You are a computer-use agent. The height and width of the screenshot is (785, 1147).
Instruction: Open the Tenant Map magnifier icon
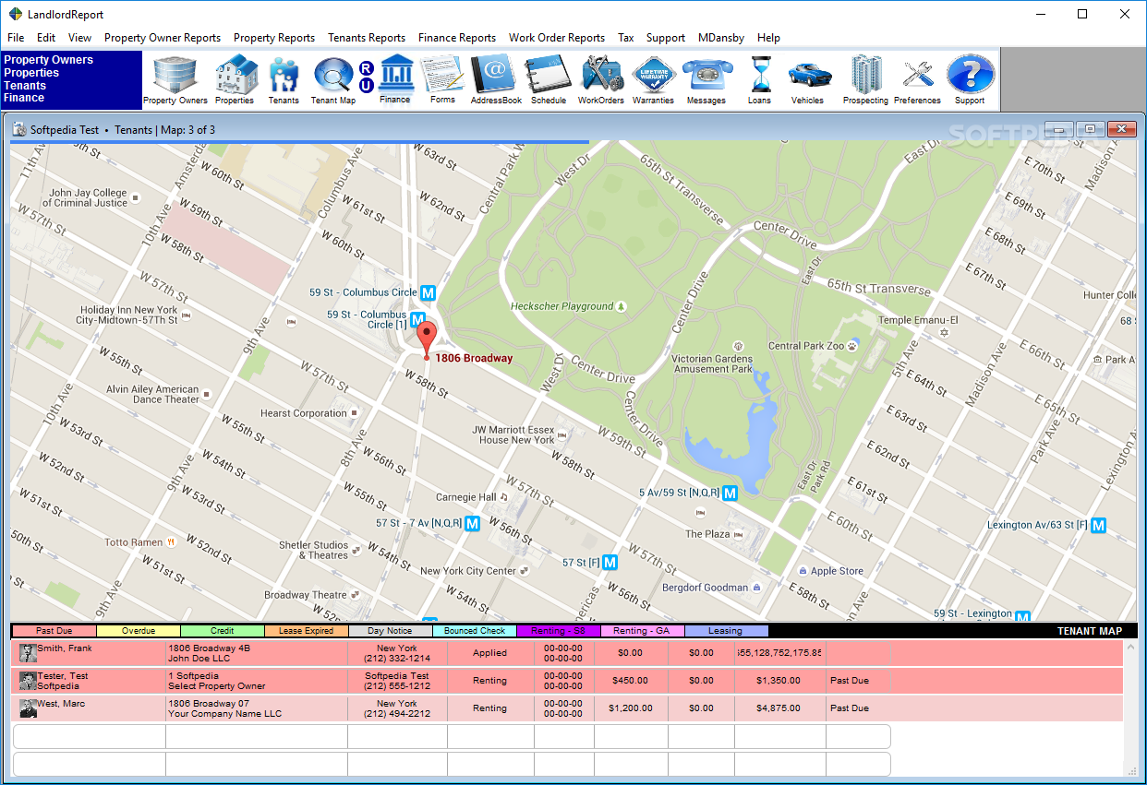point(332,80)
